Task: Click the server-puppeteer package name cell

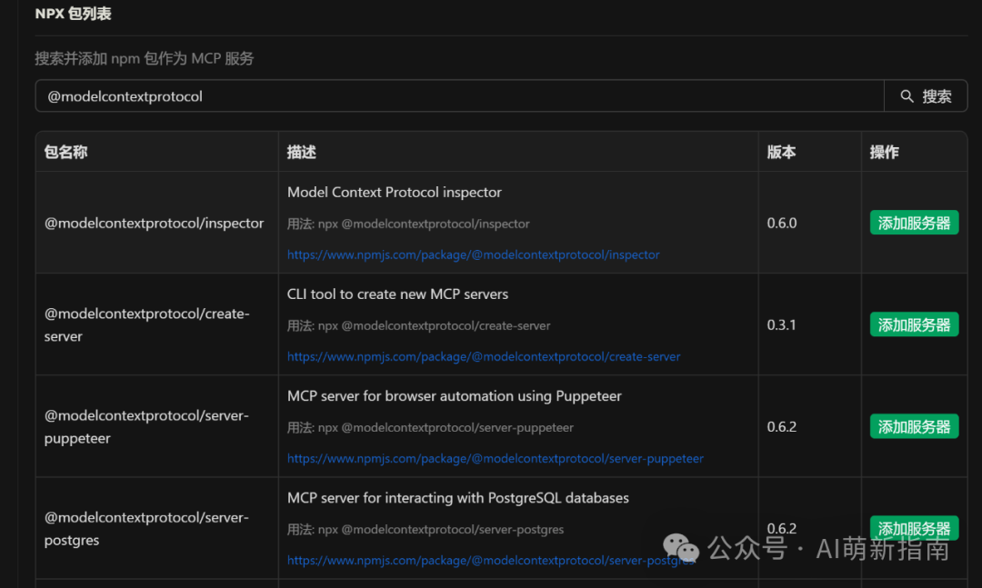Action: 146,426
